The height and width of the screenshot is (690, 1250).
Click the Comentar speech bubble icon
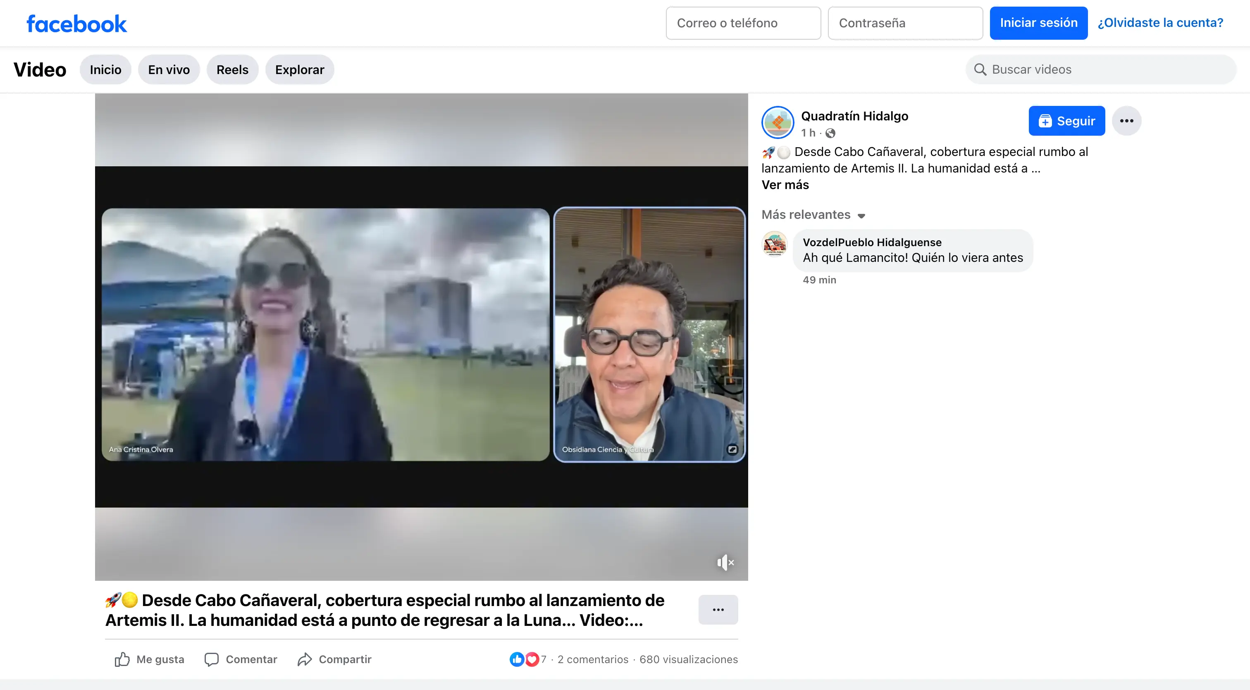pos(212,659)
